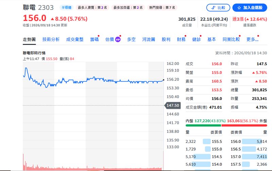The image size is (272, 171).
Task: Click the stock name 聯電 2303
Action: click(38, 7)
